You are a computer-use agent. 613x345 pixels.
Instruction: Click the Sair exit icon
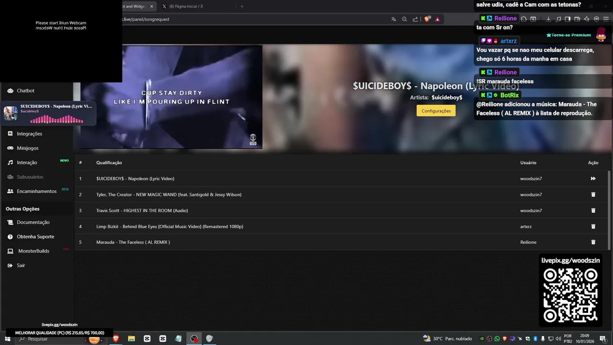click(10, 265)
